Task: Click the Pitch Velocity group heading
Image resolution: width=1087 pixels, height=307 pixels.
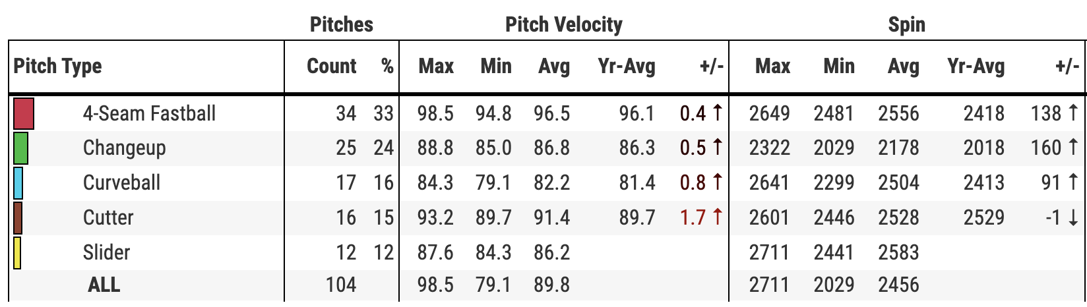Action: (x=563, y=25)
